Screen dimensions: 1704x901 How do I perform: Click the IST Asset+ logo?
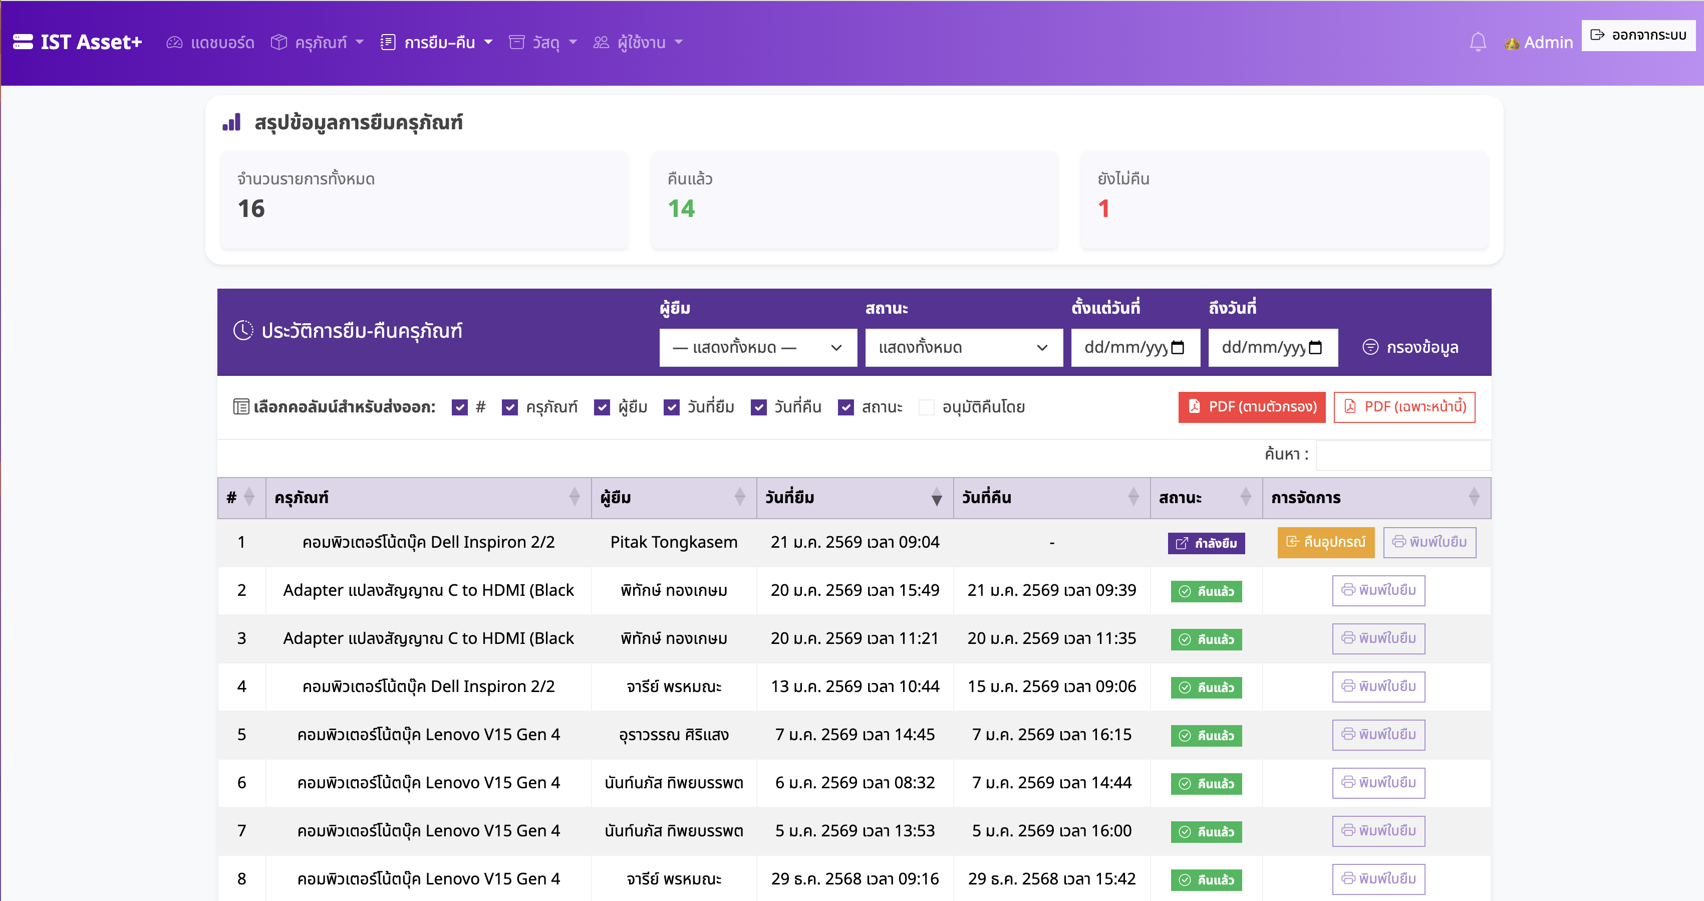(x=78, y=42)
